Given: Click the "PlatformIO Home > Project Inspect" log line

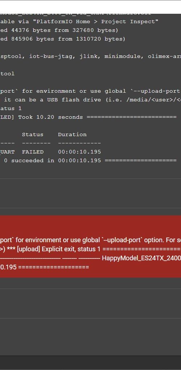Looking at the screenshot, I should (79, 21).
